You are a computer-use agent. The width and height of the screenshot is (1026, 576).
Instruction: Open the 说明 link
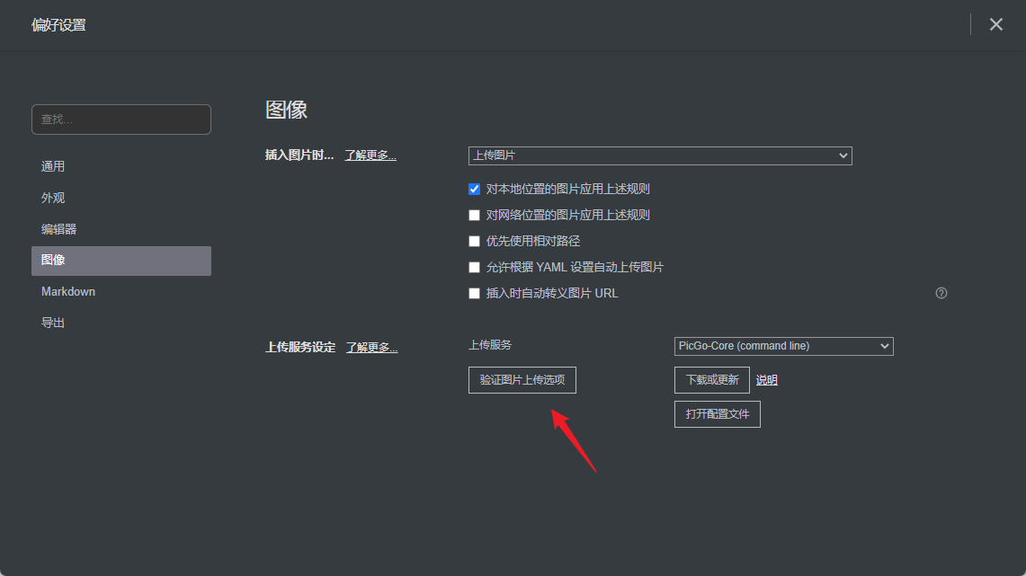766,380
